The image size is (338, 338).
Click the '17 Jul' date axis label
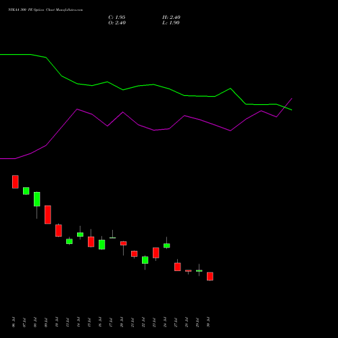[111, 322]
